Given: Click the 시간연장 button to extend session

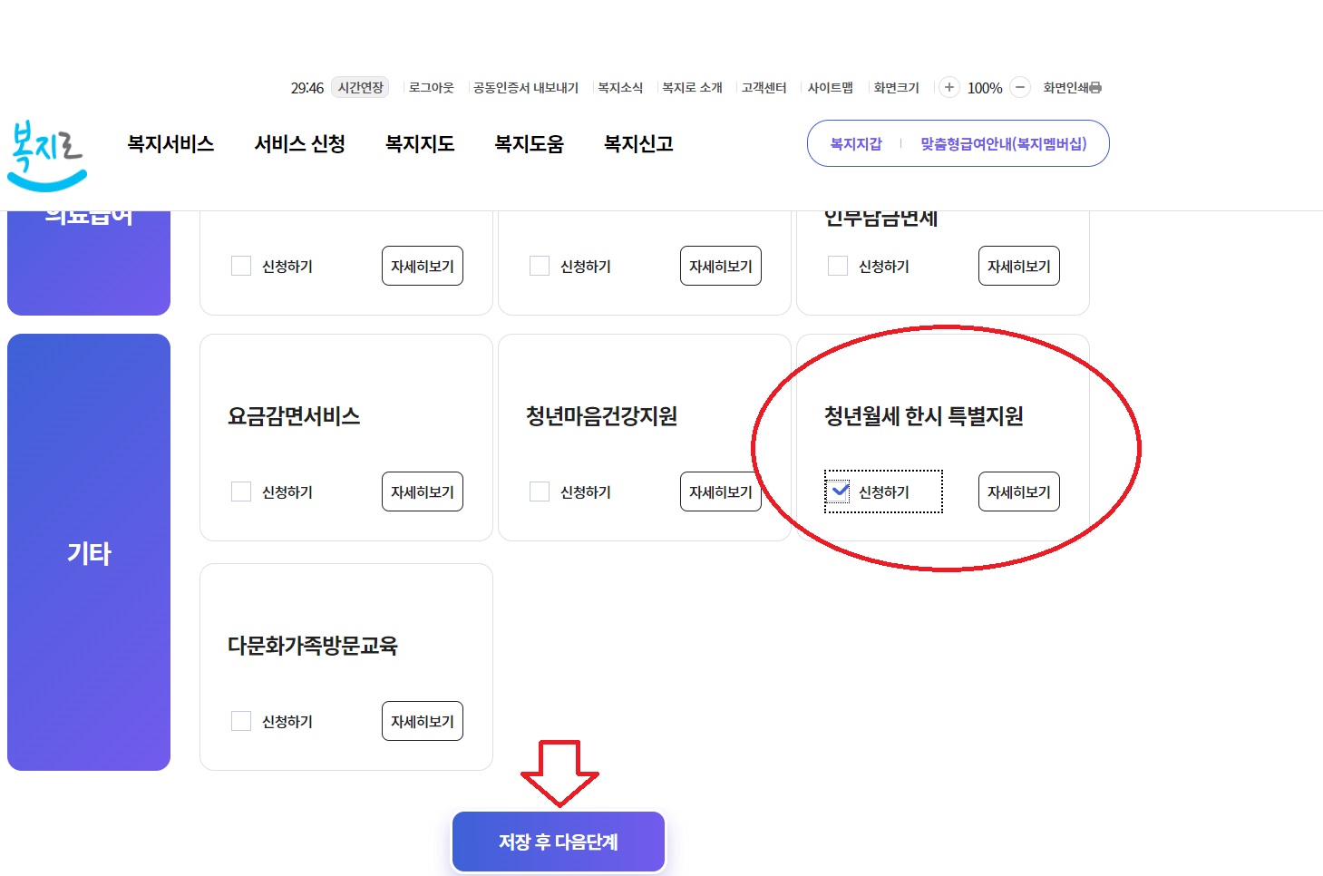Looking at the screenshot, I should [359, 86].
